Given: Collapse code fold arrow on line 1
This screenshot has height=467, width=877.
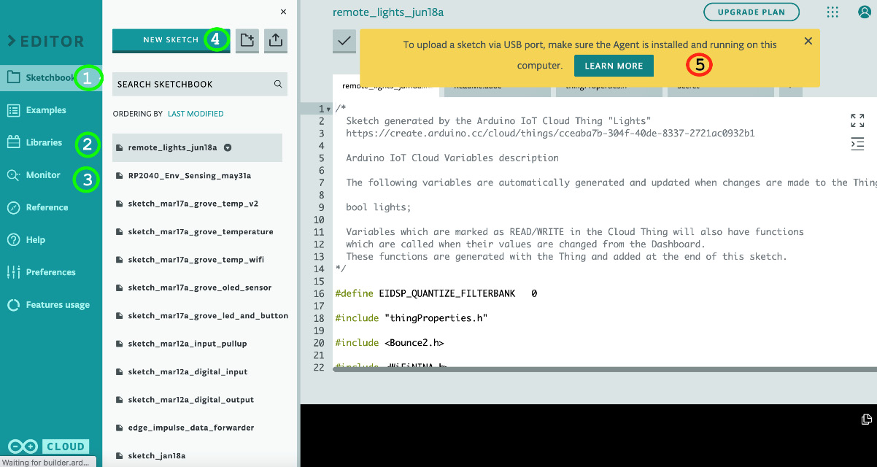Looking at the screenshot, I should [329, 109].
